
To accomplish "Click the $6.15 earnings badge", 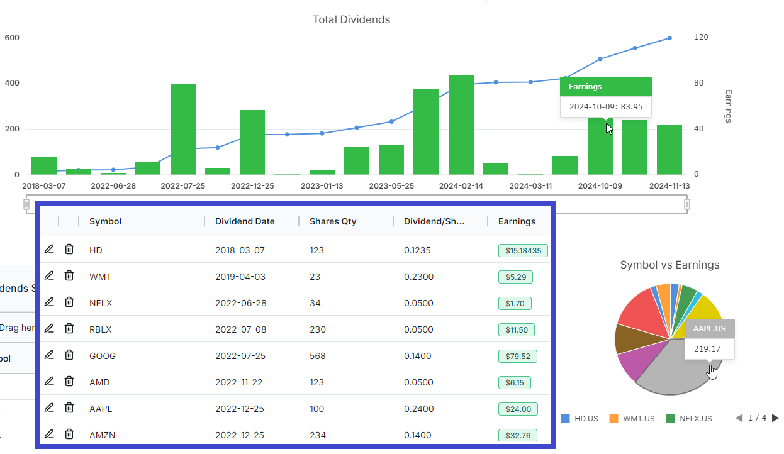I will (x=515, y=382).
